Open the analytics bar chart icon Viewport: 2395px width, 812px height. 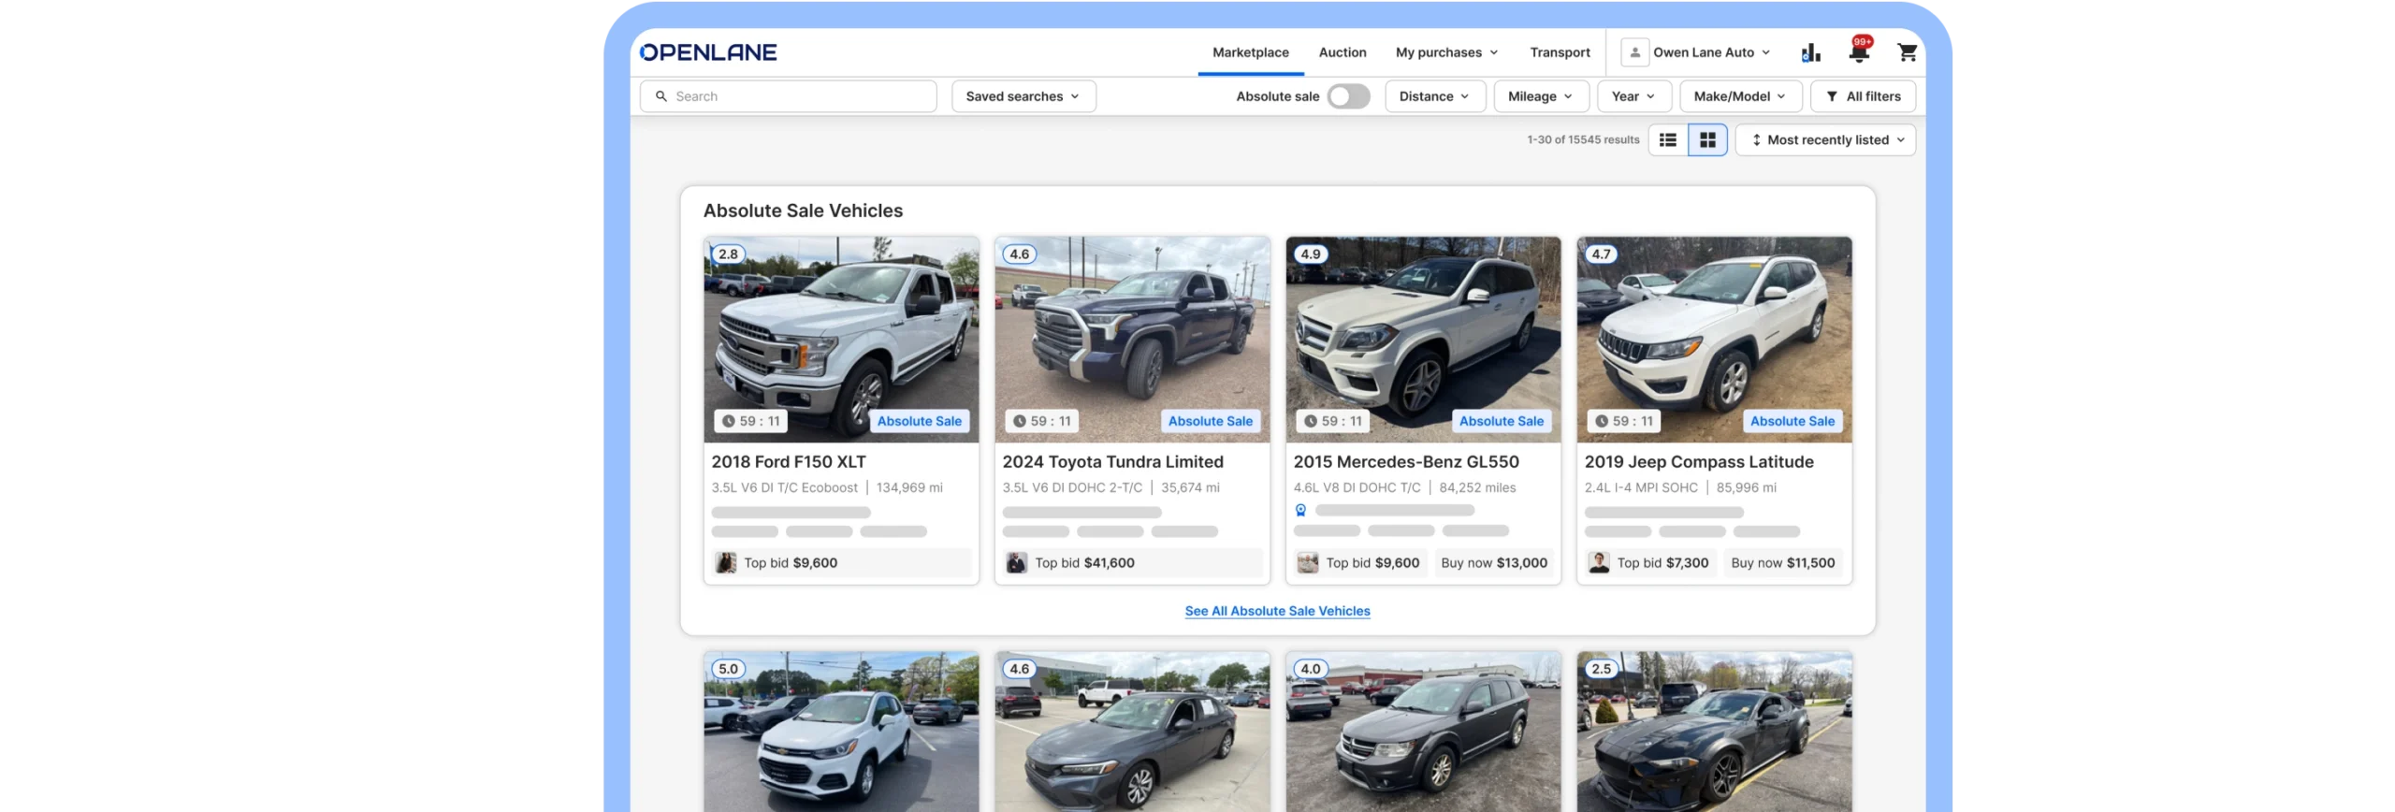tap(1810, 52)
